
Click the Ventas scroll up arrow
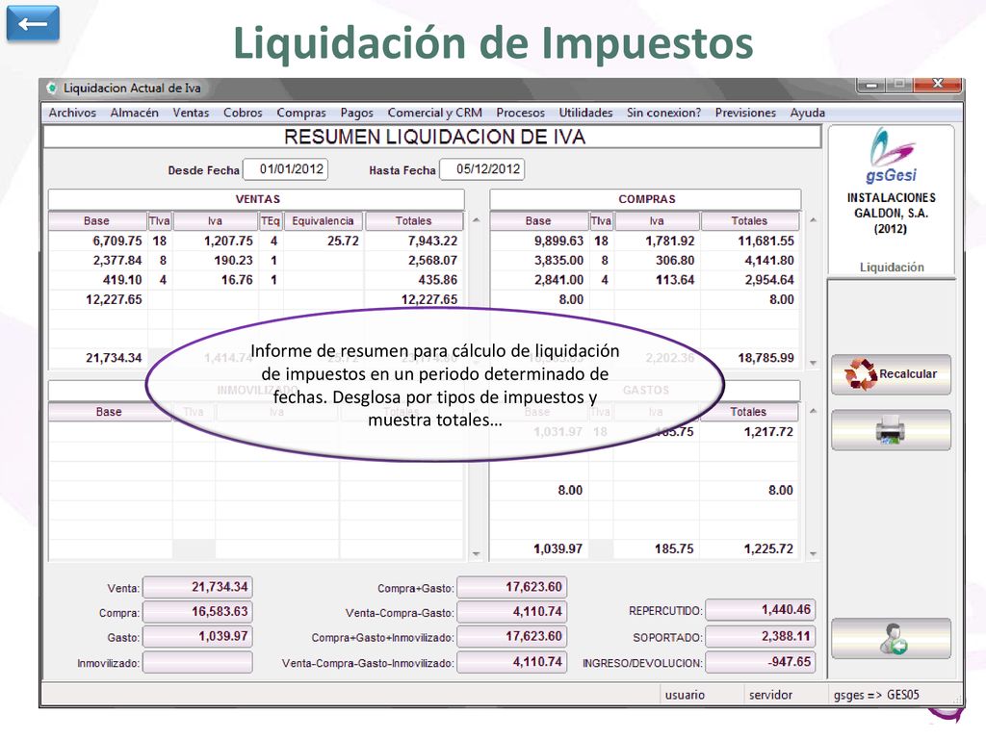tap(476, 220)
